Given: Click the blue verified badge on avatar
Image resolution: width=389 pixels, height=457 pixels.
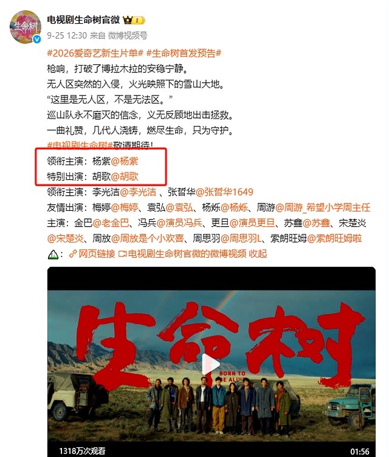Looking at the screenshot, I should pyautogui.click(x=36, y=39).
